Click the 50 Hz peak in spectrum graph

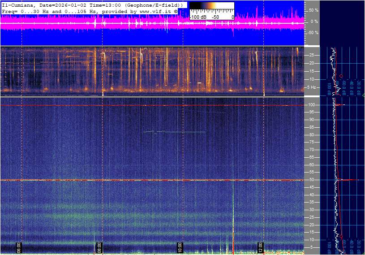click(x=354, y=180)
